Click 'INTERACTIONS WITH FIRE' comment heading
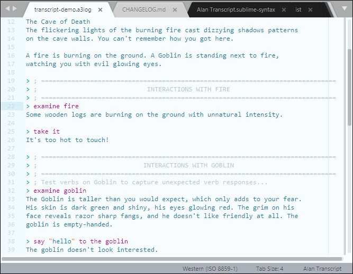 click(188, 89)
